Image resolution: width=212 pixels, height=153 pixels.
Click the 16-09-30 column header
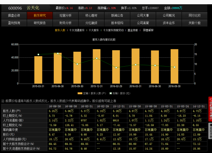click(55, 106)
